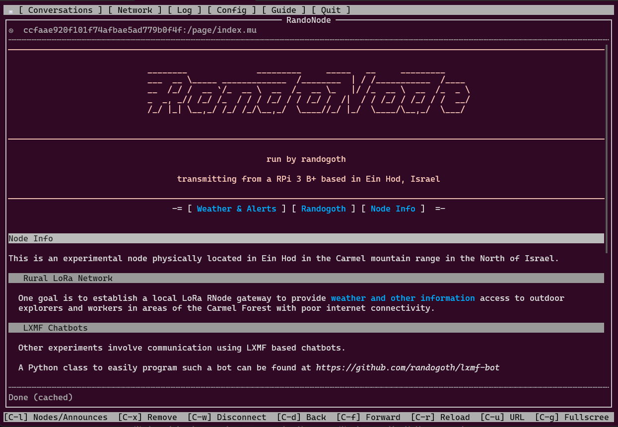Click the Nodes/Announces shortcut
This screenshot has height=427, width=618.
pyautogui.click(x=56, y=417)
